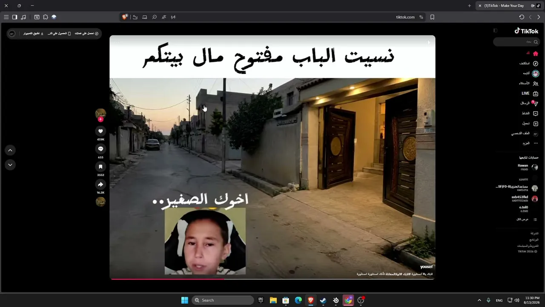Click the taskbar Search box

[x=223, y=300]
